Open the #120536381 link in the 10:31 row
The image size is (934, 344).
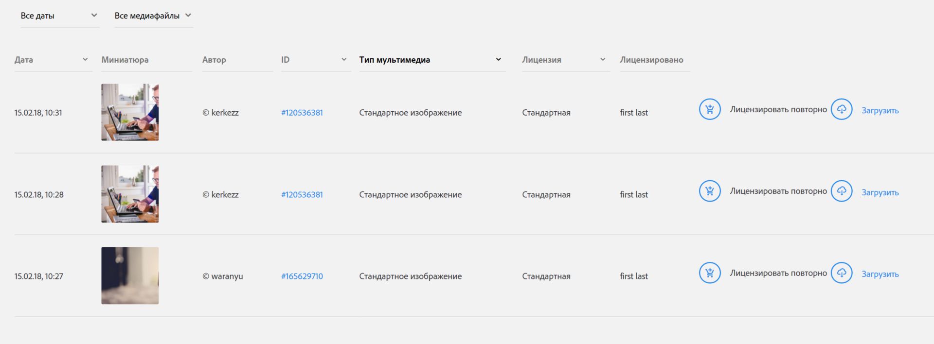tap(302, 112)
